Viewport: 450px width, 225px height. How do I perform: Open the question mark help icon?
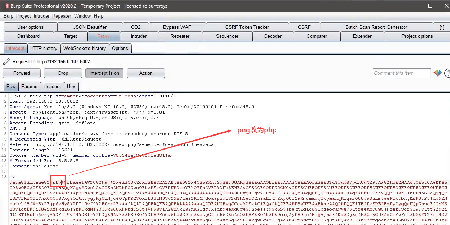(x=447, y=73)
